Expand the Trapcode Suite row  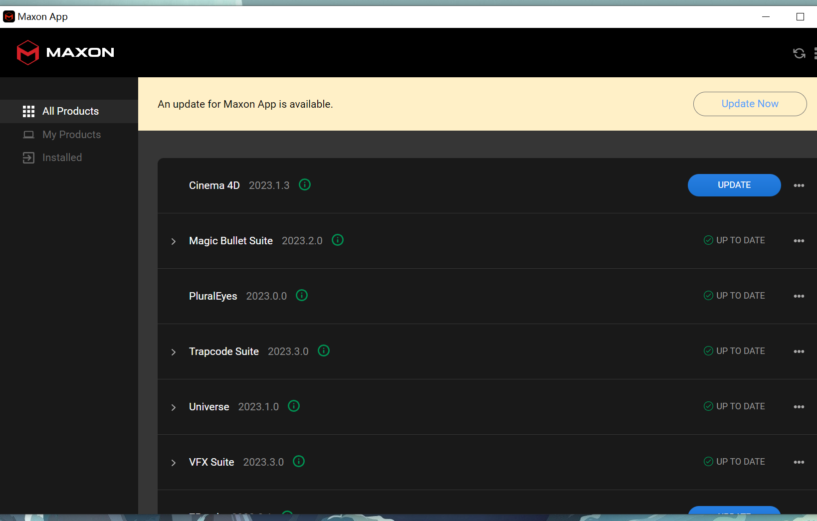(174, 352)
